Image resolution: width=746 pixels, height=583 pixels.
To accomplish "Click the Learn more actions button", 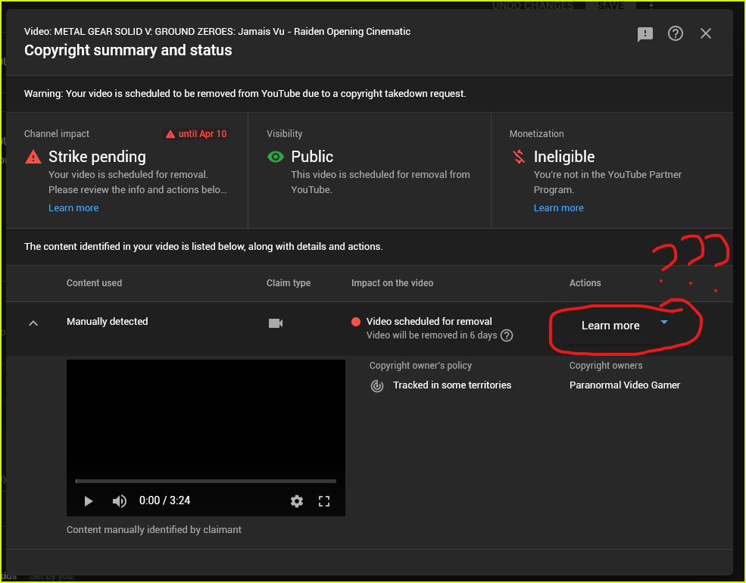I will click(610, 326).
